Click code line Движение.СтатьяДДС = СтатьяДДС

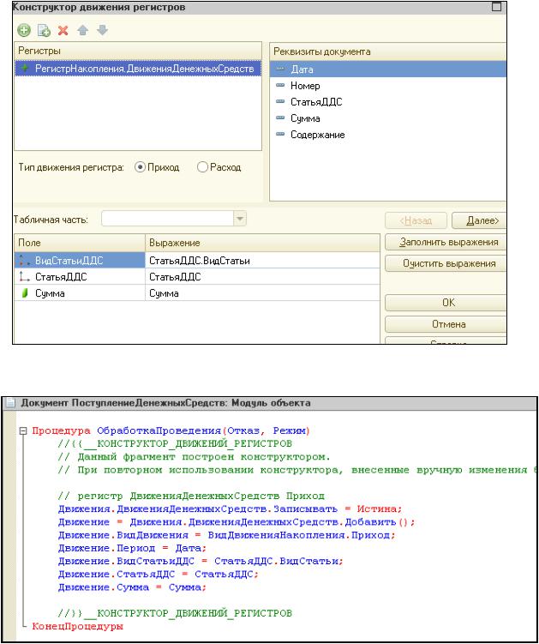pyautogui.click(x=159, y=575)
